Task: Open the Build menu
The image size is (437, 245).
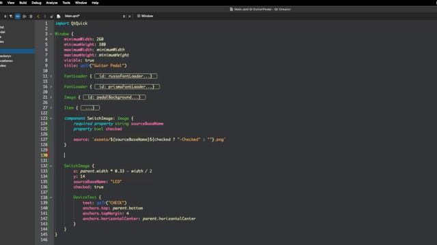Action: click(x=23, y=3)
